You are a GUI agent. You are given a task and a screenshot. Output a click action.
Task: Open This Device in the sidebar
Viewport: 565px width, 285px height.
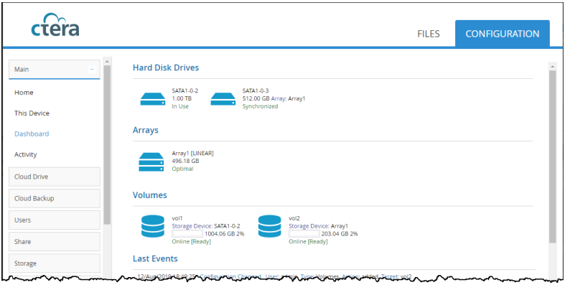[x=32, y=113]
